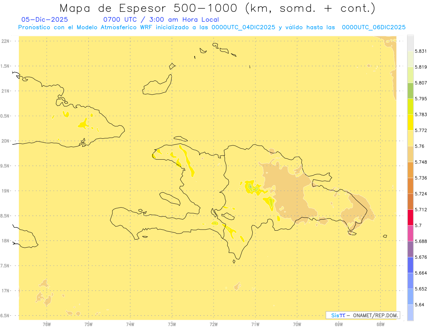This screenshot has height=329, width=427.
Task: Click the '0.5N' latitude label
Action: [x=5, y=116]
